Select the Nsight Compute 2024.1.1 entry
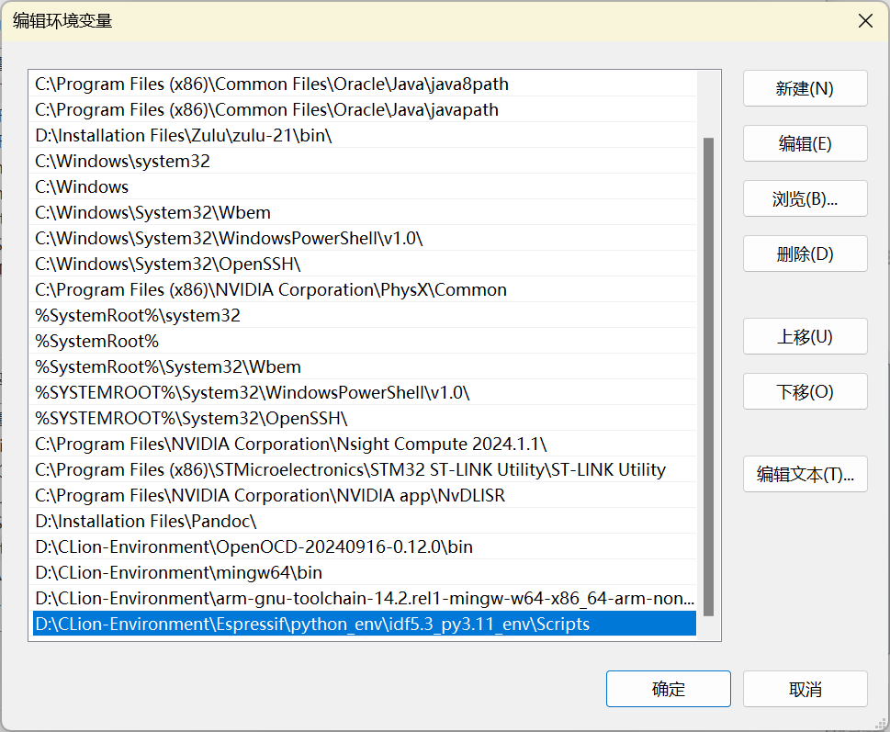The width and height of the screenshot is (890, 732). pos(365,444)
